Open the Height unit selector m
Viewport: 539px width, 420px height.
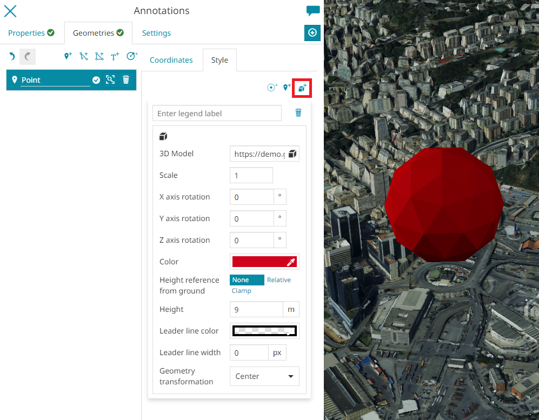pyautogui.click(x=291, y=309)
